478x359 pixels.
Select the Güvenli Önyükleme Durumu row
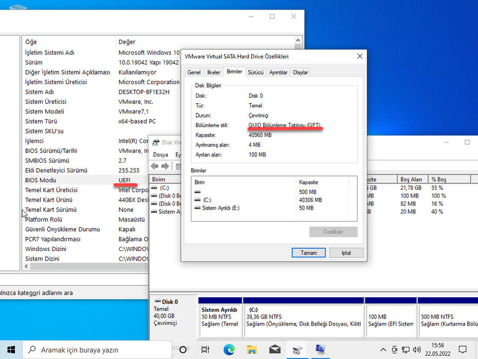coord(86,229)
